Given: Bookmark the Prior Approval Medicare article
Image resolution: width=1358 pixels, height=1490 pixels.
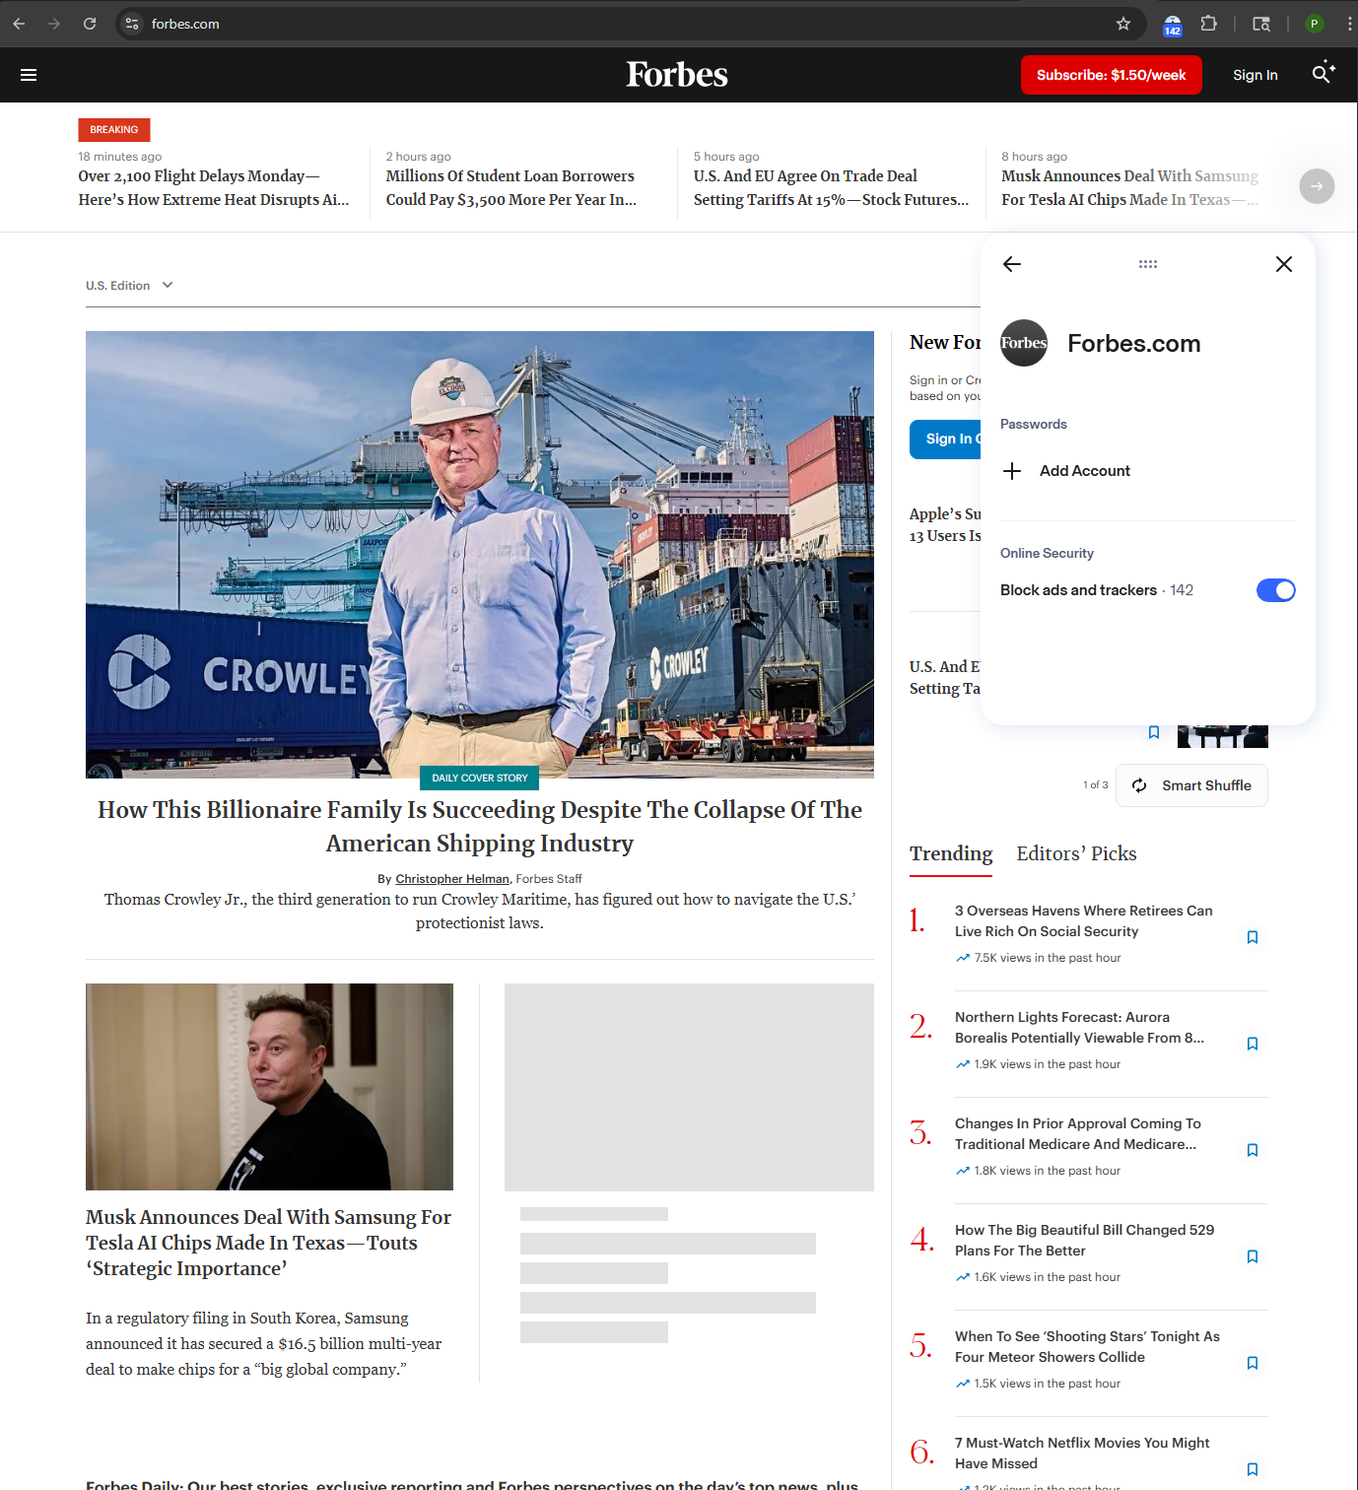Looking at the screenshot, I should [x=1253, y=1150].
